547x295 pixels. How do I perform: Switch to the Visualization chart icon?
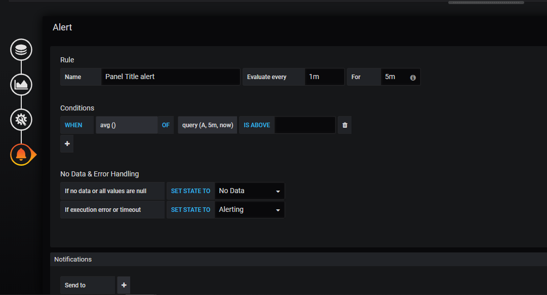pos(21,84)
